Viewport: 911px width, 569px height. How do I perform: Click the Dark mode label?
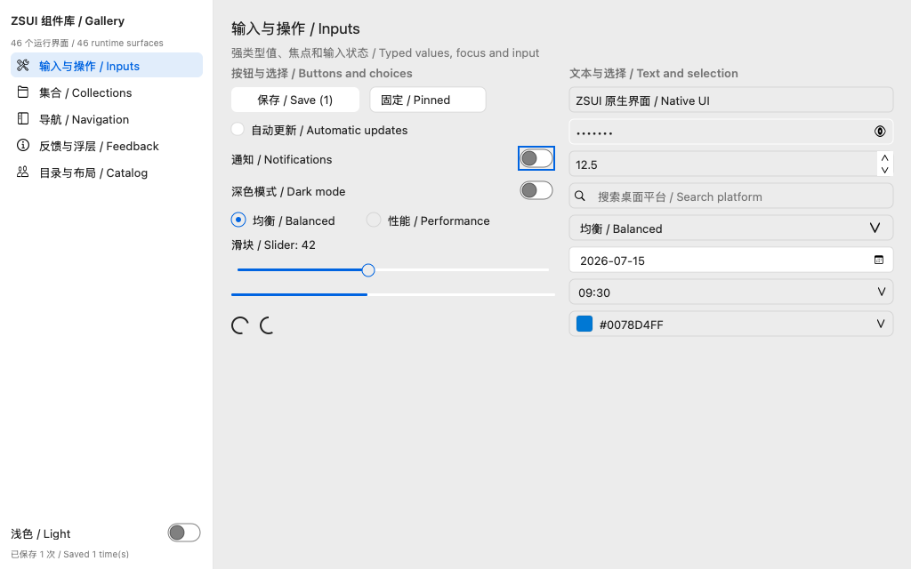coord(288,191)
